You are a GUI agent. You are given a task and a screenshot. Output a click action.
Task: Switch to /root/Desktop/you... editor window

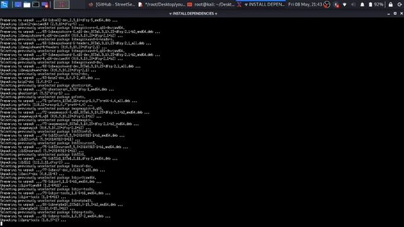pyautogui.click(x=162, y=4)
